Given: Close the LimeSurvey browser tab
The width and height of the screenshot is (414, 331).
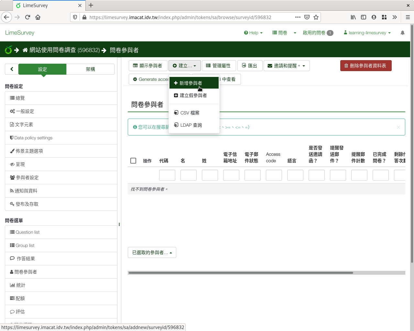Looking at the screenshot, I should coord(80,5).
